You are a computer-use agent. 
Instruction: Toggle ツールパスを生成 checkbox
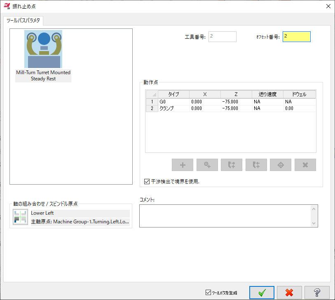pyautogui.click(x=208, y=292)
